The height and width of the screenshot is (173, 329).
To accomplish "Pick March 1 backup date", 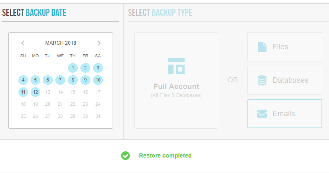I will tap(73, 68).
